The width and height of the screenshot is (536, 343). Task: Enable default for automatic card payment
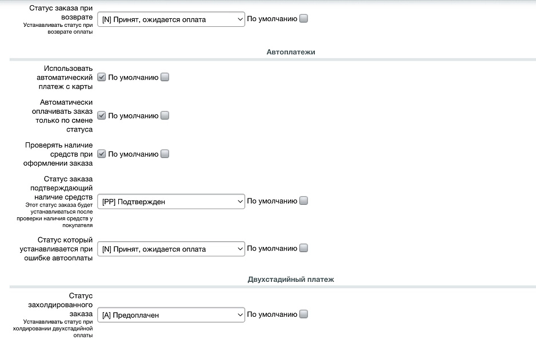[165, 77]
